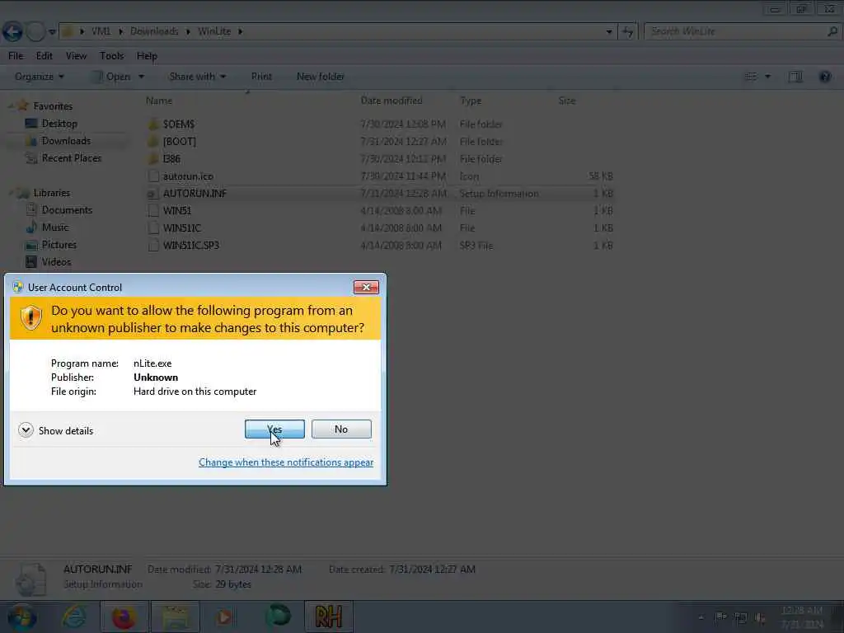The image size is (844, 633).
Task: Sort by Name column header
Action: click(x=159, y=101)
